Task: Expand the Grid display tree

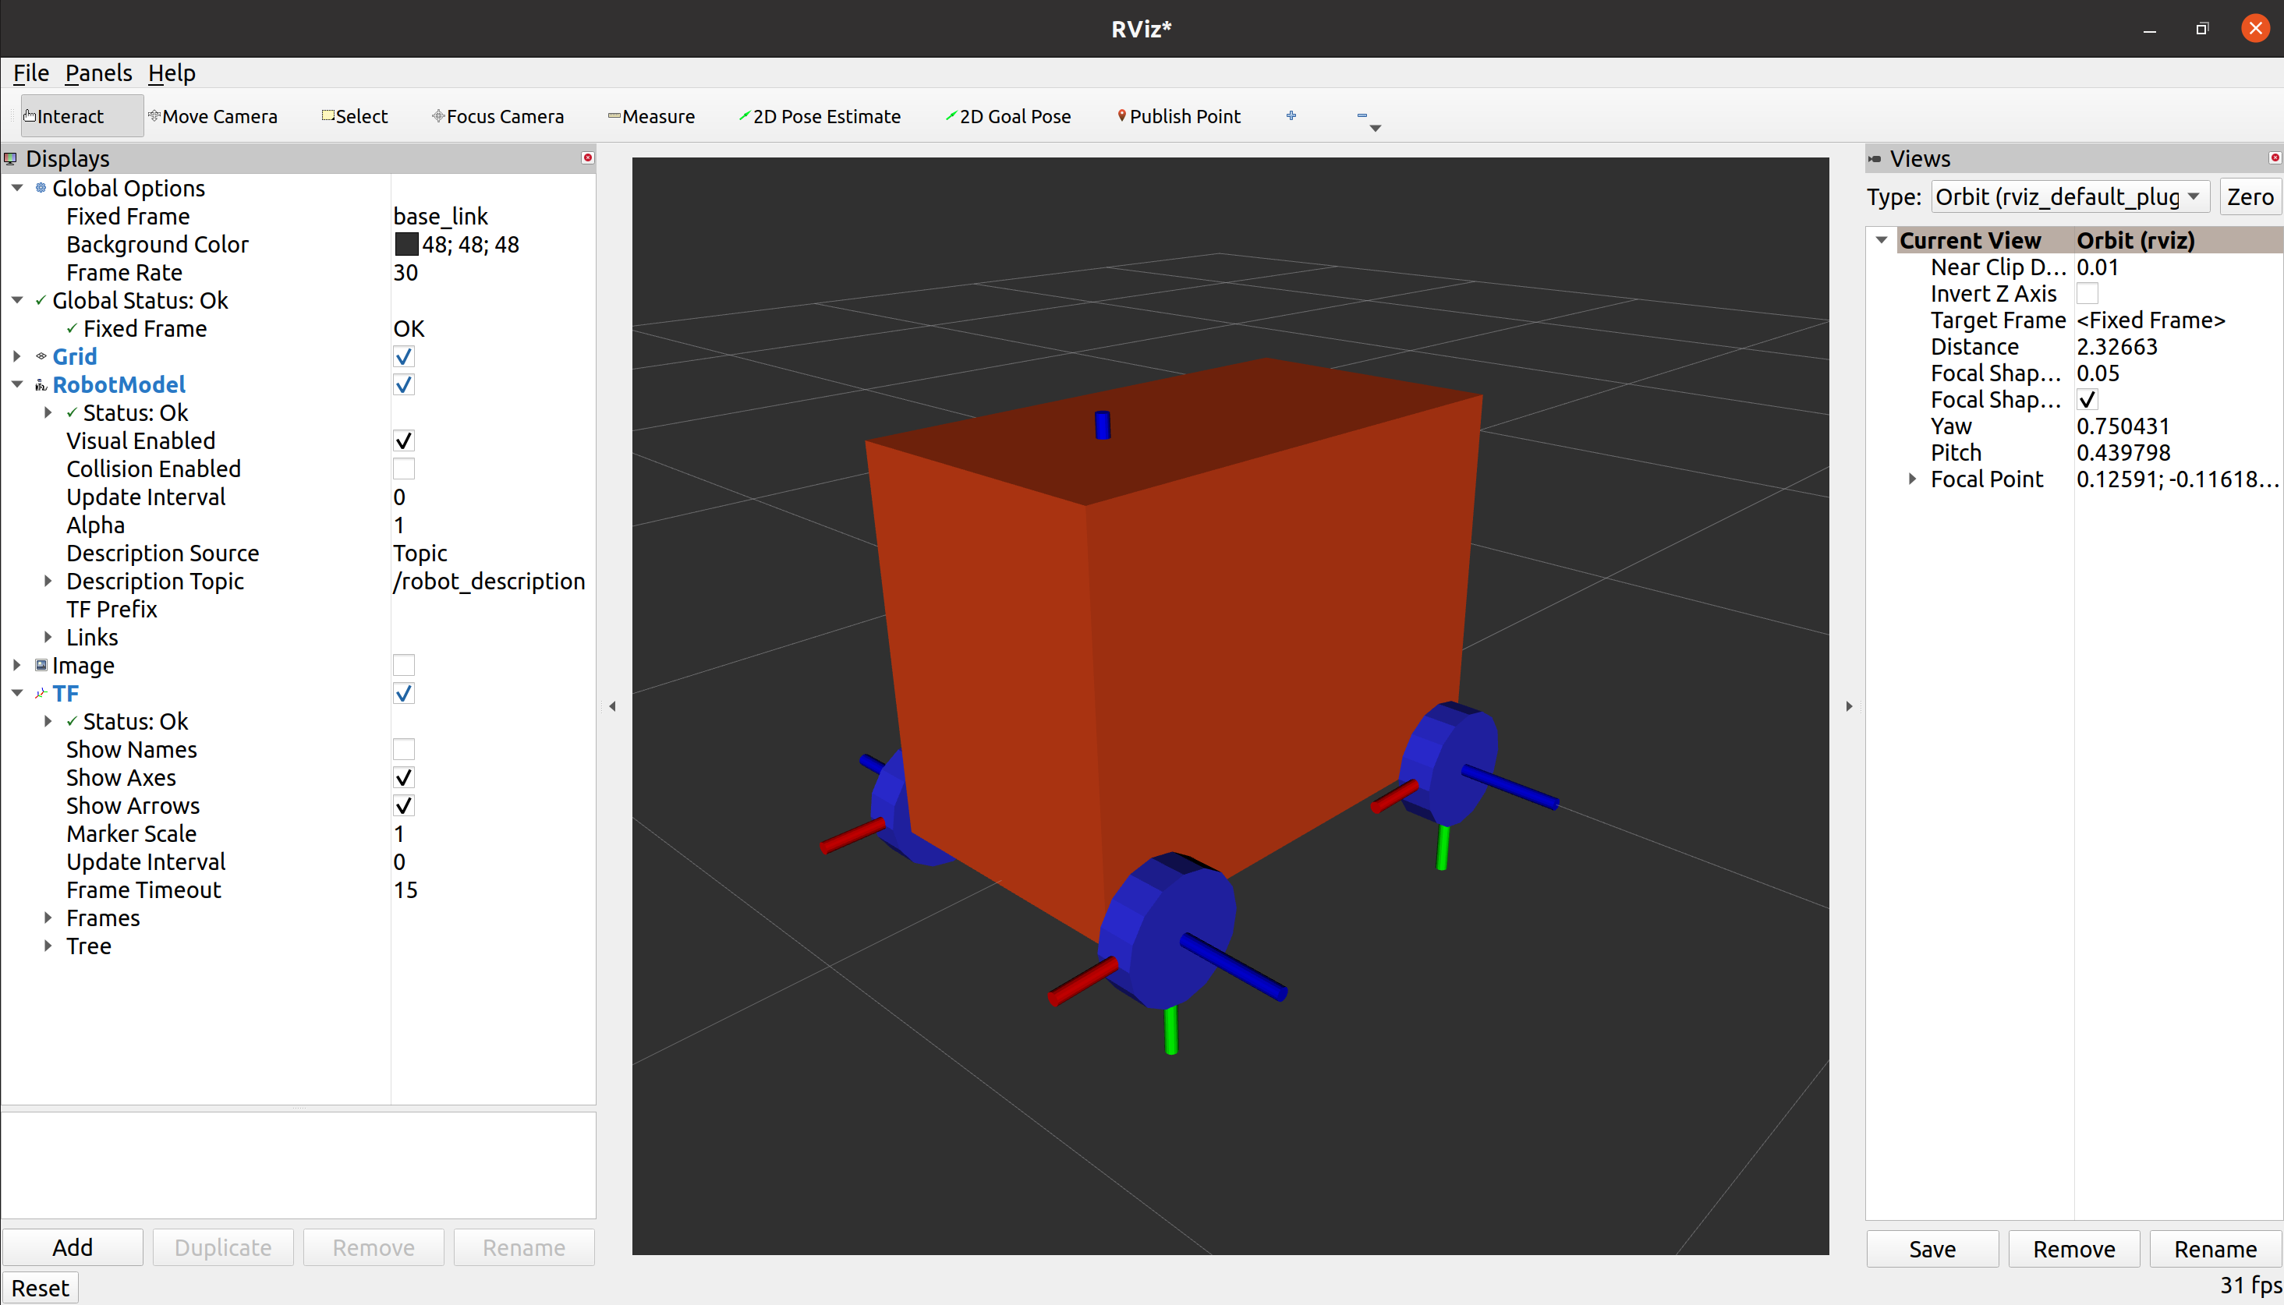Action: tap(17, 357)
